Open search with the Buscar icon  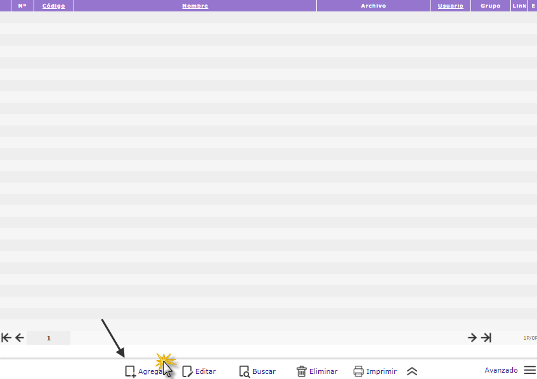[x=245, y=371]
